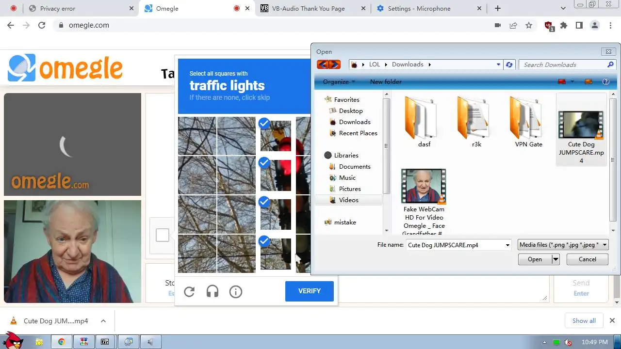
Task: Refresh the Open dialog folder listing
Action: (x=509, y=64)
